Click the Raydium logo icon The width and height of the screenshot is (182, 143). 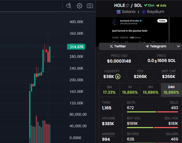pos(144,12)
